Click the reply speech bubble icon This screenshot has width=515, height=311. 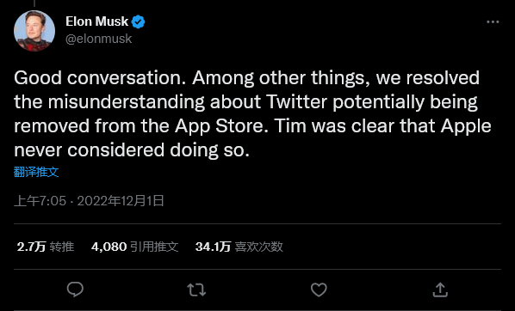pyautogui.click(x=75, y=290)
